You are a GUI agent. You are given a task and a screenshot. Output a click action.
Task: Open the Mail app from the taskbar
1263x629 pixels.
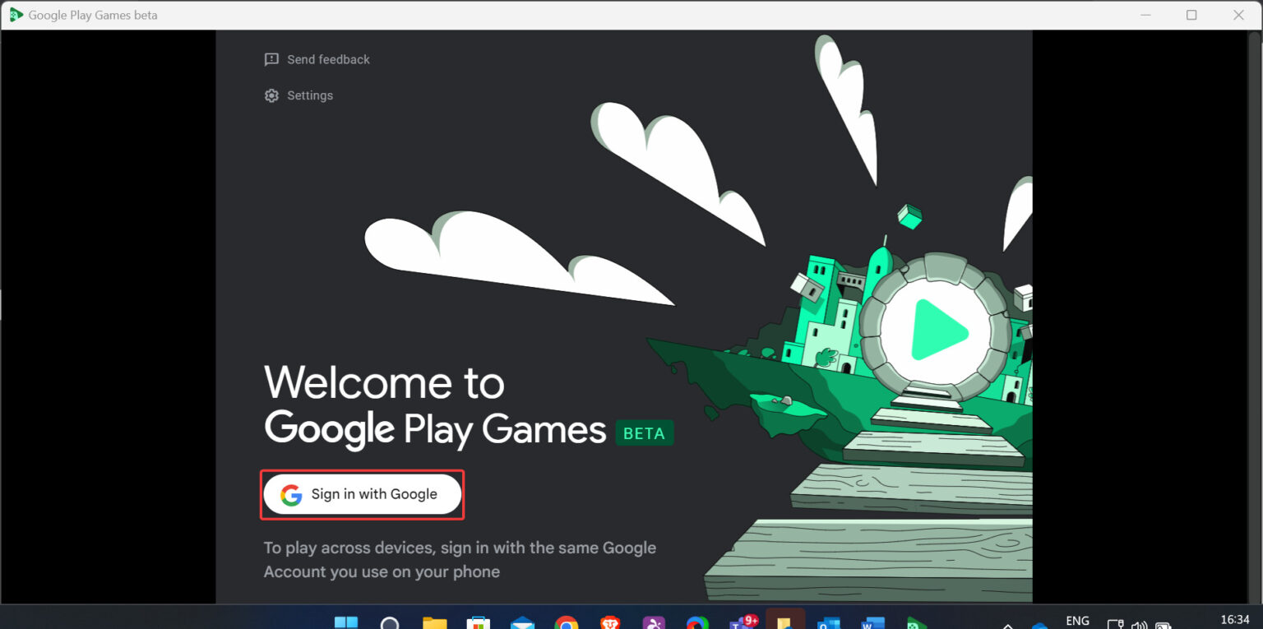(522, 622)
